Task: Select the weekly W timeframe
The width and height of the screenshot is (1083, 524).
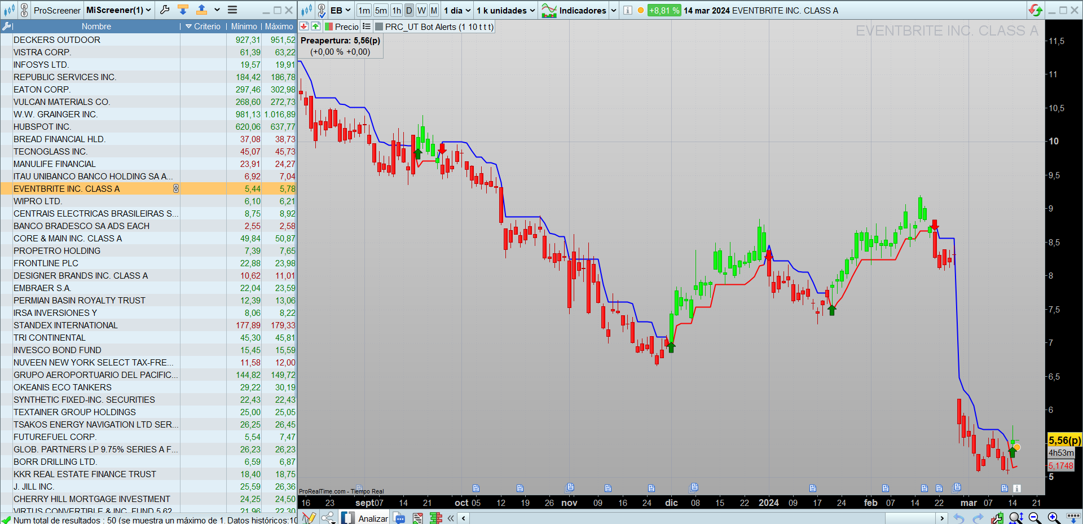Action: 421,10
